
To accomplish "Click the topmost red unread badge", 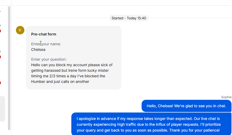I will pyautogui.click(x=0, y=31).
